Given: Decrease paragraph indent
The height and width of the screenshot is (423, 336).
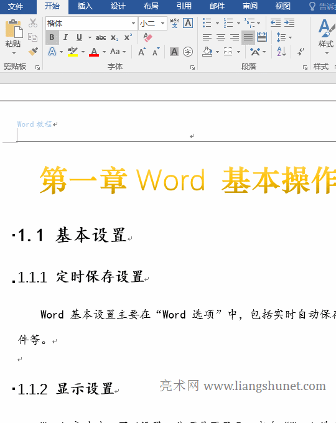Looking at the screenshot, I should (276, 23).
